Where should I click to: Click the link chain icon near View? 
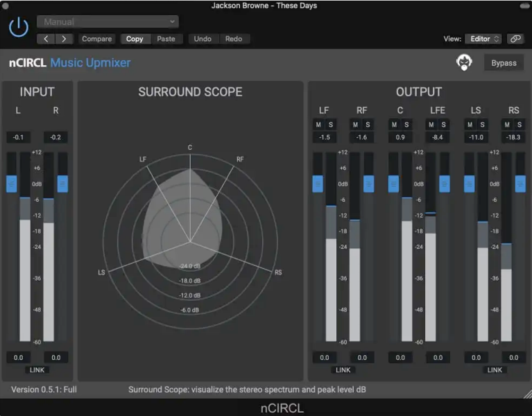pos(515,39)
